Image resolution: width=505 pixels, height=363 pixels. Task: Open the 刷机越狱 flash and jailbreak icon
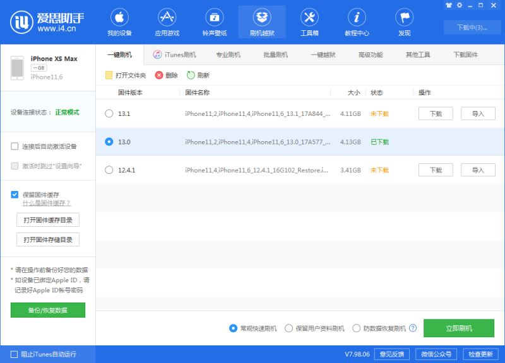tap(262, 18)
